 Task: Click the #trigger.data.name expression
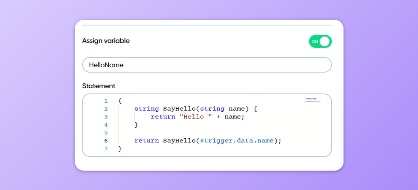pos(237,141)
